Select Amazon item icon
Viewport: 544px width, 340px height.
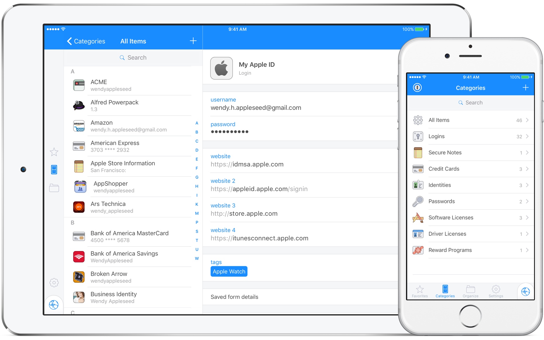click(x=79, y=126)
